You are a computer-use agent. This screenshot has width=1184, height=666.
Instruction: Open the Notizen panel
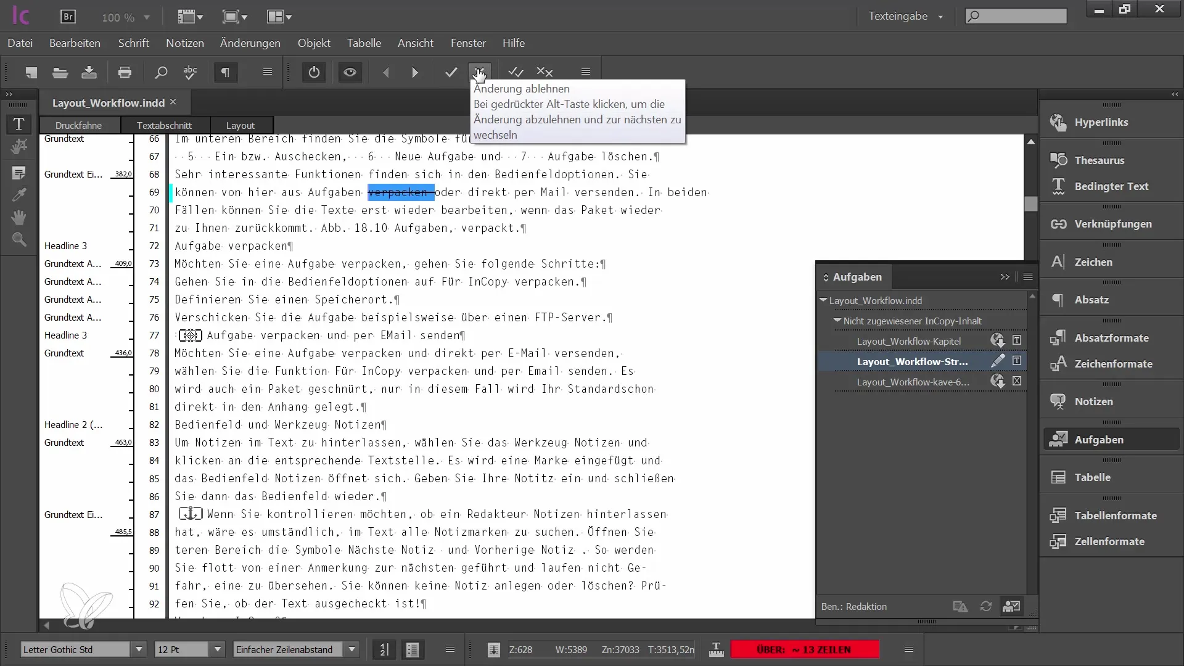[x=1094, y=401]
